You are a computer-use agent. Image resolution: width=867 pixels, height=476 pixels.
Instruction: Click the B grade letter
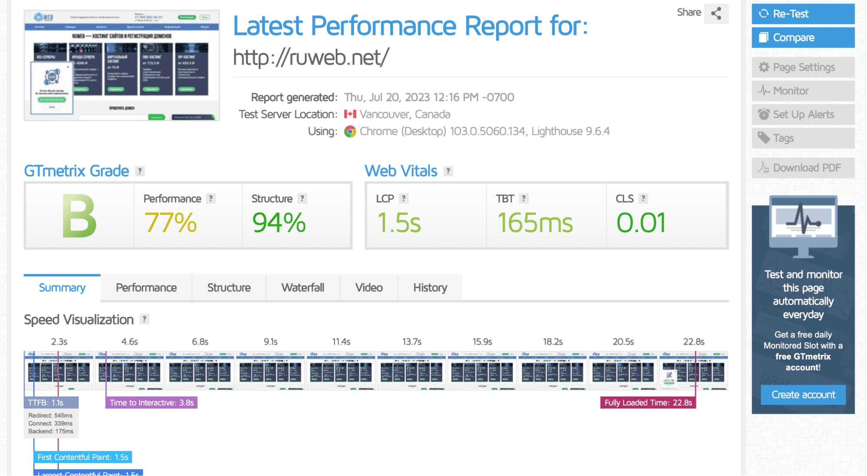tap(79, 216)
